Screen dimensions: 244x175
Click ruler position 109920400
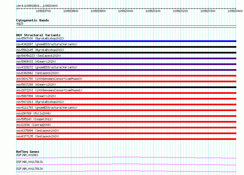point(235,11)
